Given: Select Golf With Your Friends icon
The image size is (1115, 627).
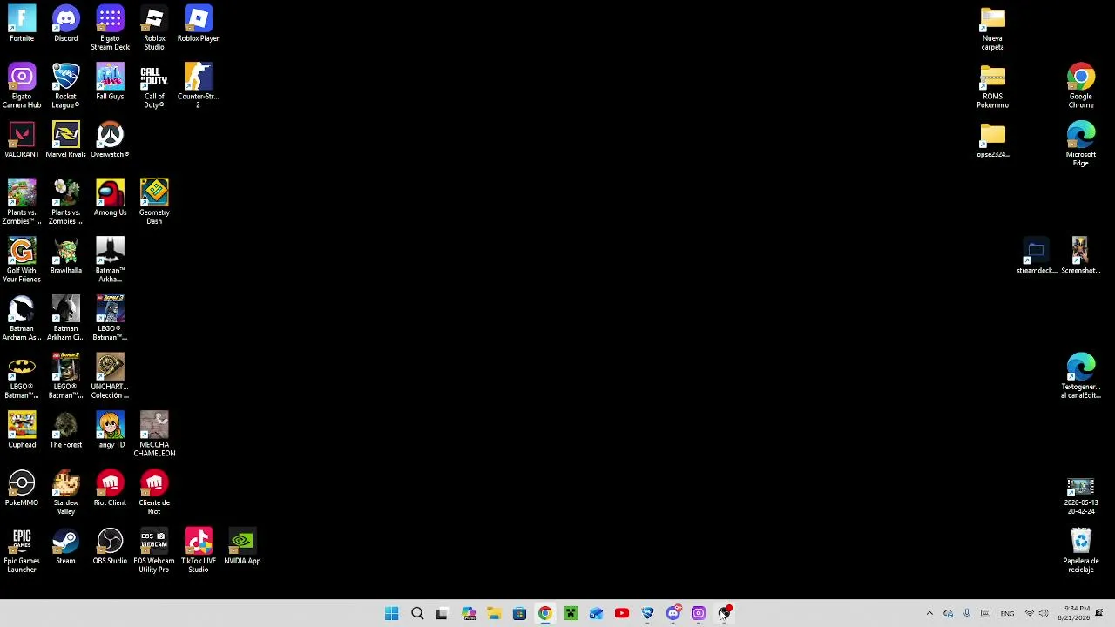Looking at the screenshot, I should click(22, 260).
